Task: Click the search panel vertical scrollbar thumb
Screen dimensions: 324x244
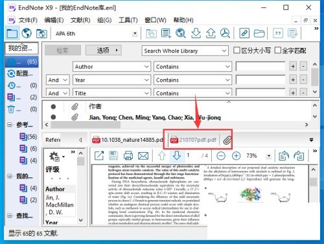Action: (x=315, y=77)
